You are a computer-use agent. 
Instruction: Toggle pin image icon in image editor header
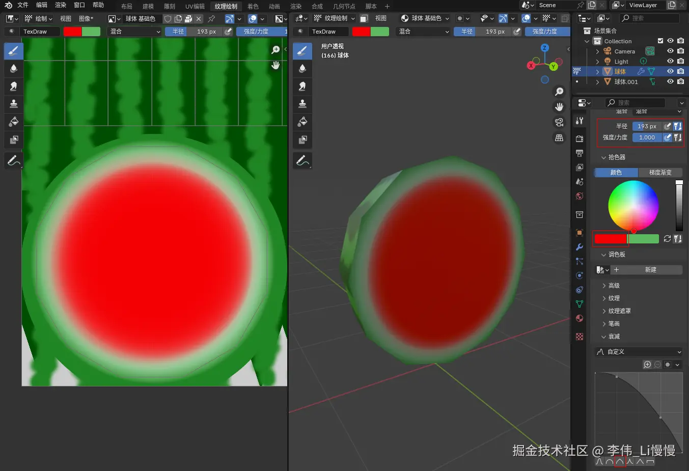pos(211,18)
